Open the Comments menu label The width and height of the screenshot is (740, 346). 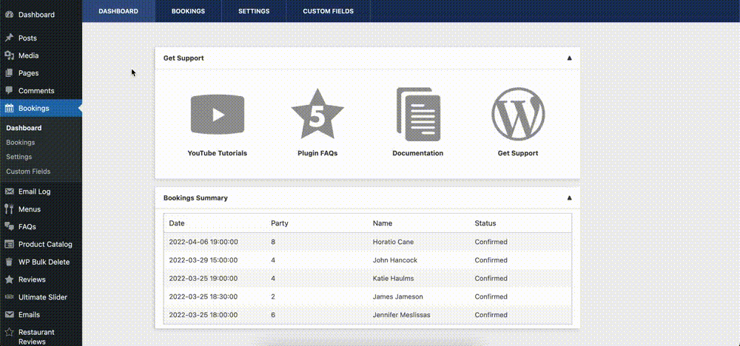click(36, 90)
